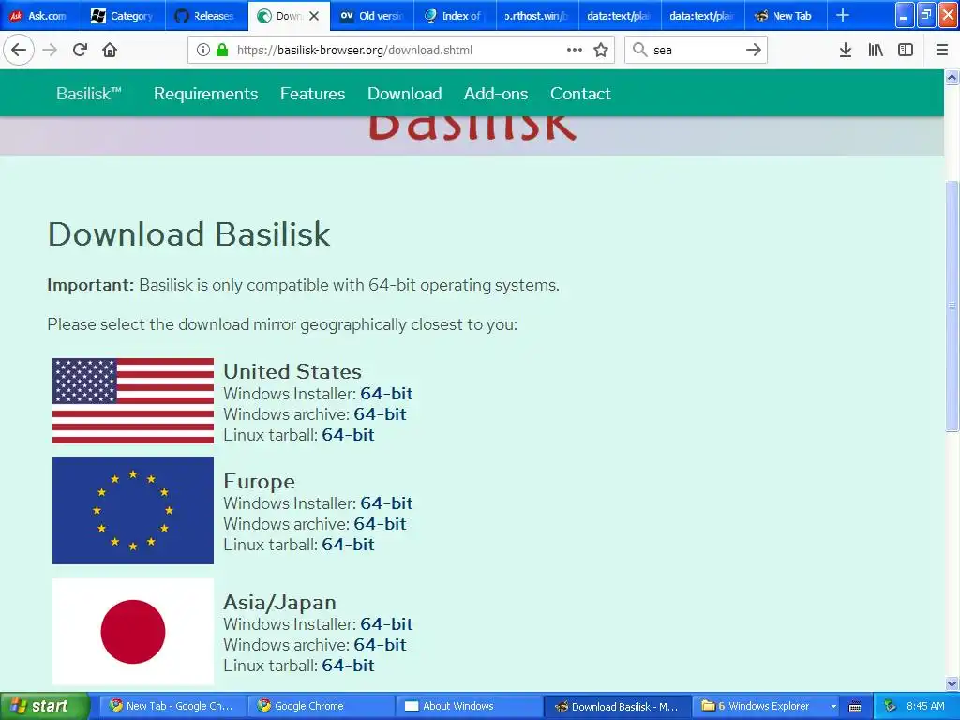This screenshot has height=720, width=960.
Task: Click the forward navigation arrow
Action: coord(51,50)
